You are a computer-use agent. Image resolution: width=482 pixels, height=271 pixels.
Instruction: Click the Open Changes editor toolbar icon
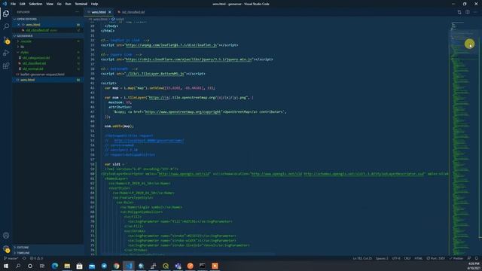click(459, 12)
